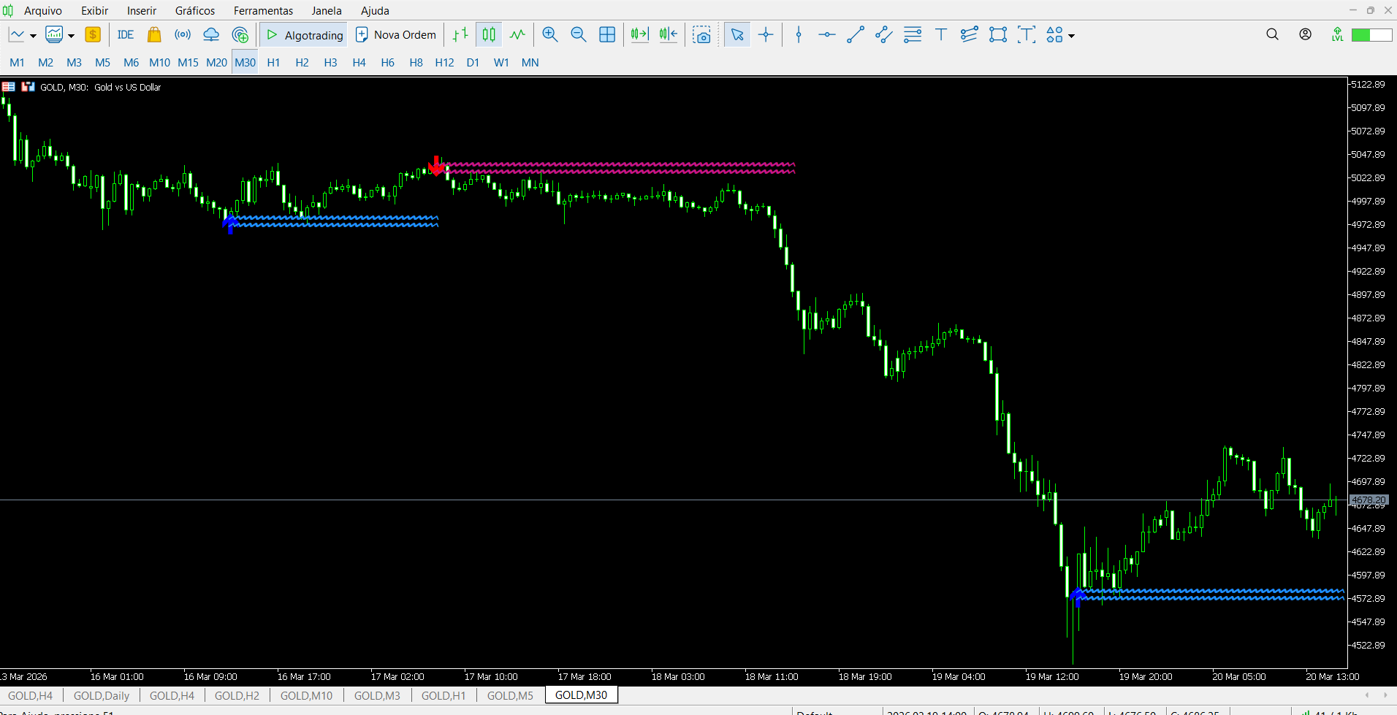This screenshot has width=1397, height=715.
Task: Click the screenshot camera icon
Action: pyautogui.click(x=702, y=35)
